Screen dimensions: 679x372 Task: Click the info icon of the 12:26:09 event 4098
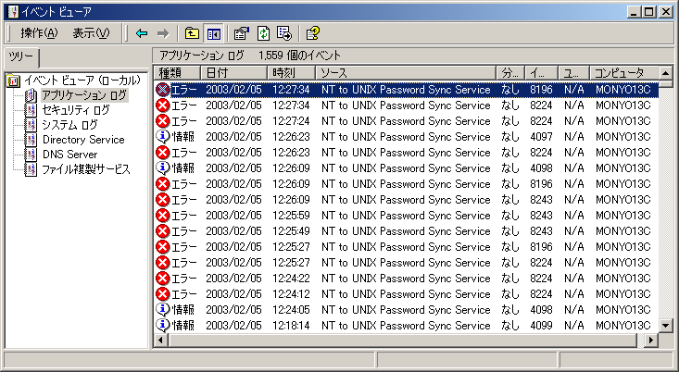coord(162,167)
